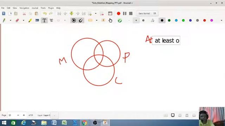This screenshot has width=225, height=126.
Task: Open the LaTeX math tool
Action: [51, 20]
